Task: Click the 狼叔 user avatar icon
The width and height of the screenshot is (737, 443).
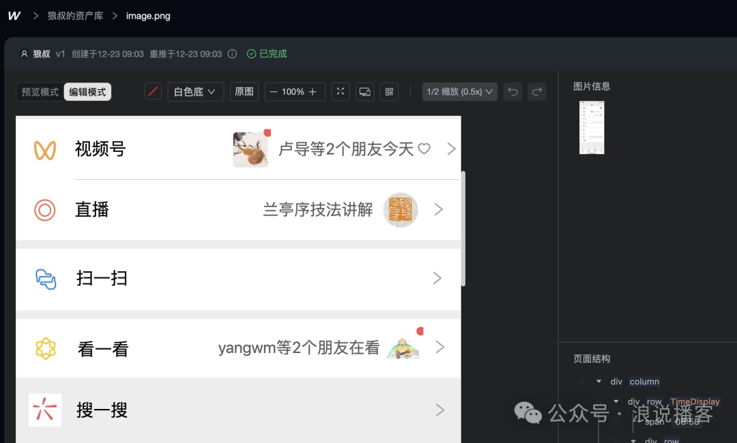Action: 25,54
